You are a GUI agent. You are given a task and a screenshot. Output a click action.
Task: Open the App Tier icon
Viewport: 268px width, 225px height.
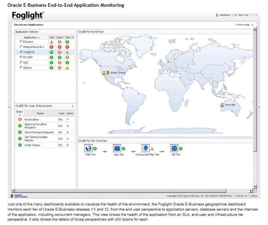tap(117, 148)
